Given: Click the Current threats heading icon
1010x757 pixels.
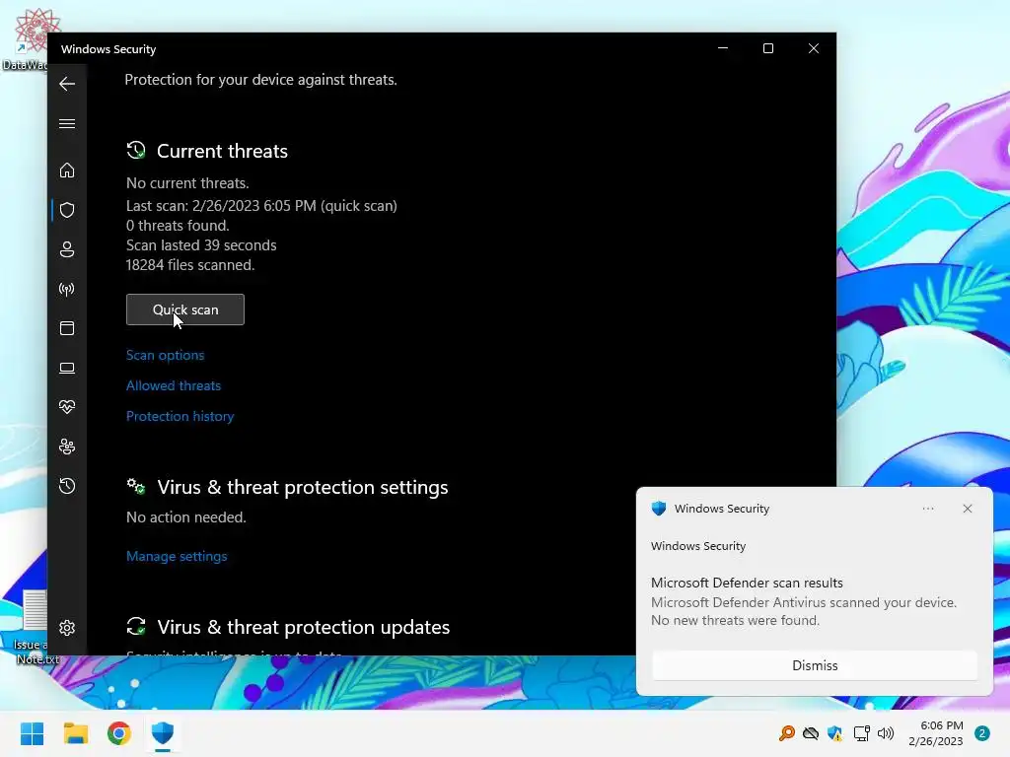Looking at the screenshot, I should (x=136, y=151).
